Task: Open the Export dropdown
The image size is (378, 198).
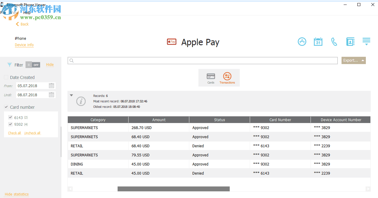Action: coord(354,60)
